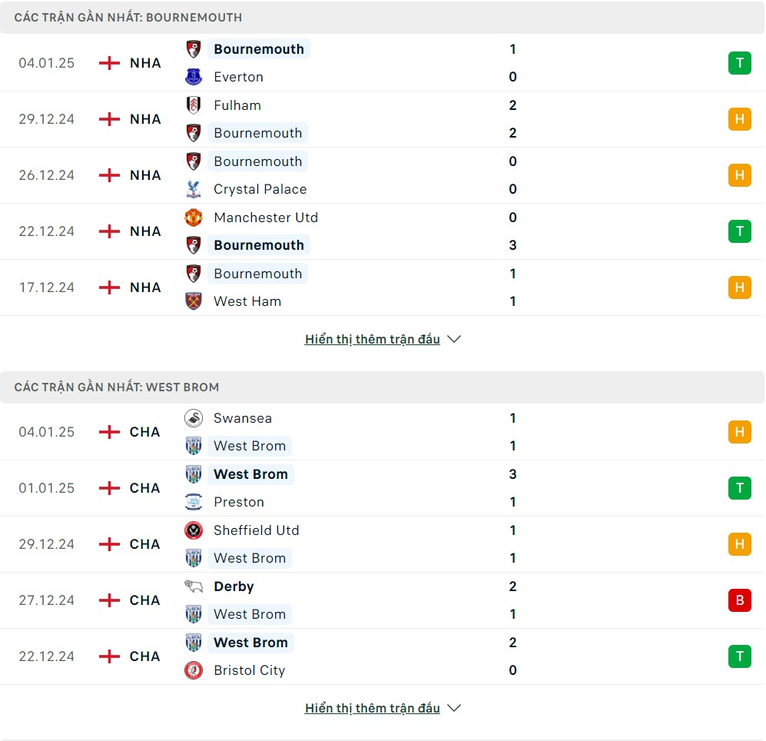Image resolution: width=766 pixels, height=741 pixels.
Task: Select England flag next to 22.12.24 CHA
Action: [x=109, y=656]
